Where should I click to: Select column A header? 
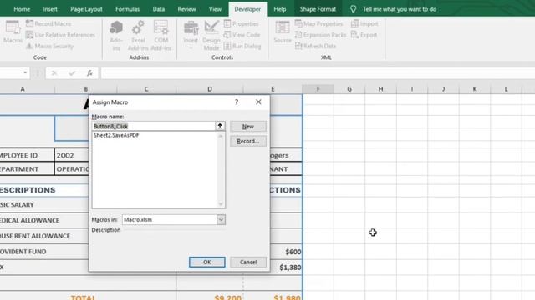pos(23,89)
